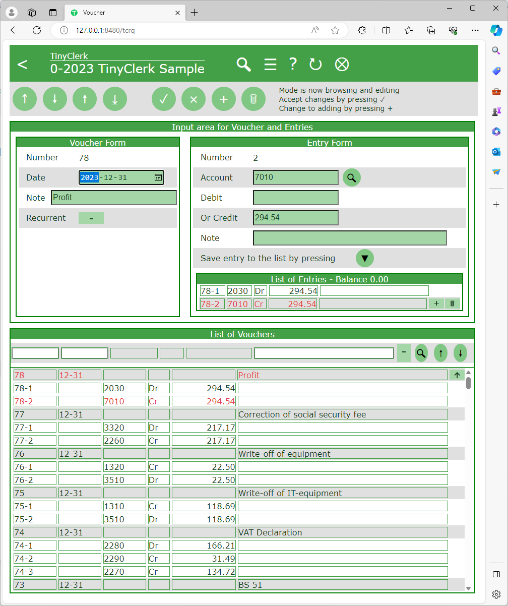The image size is (508, 606).
Task: Save entry to list with down-triangle button
Action: coord(365,258)
